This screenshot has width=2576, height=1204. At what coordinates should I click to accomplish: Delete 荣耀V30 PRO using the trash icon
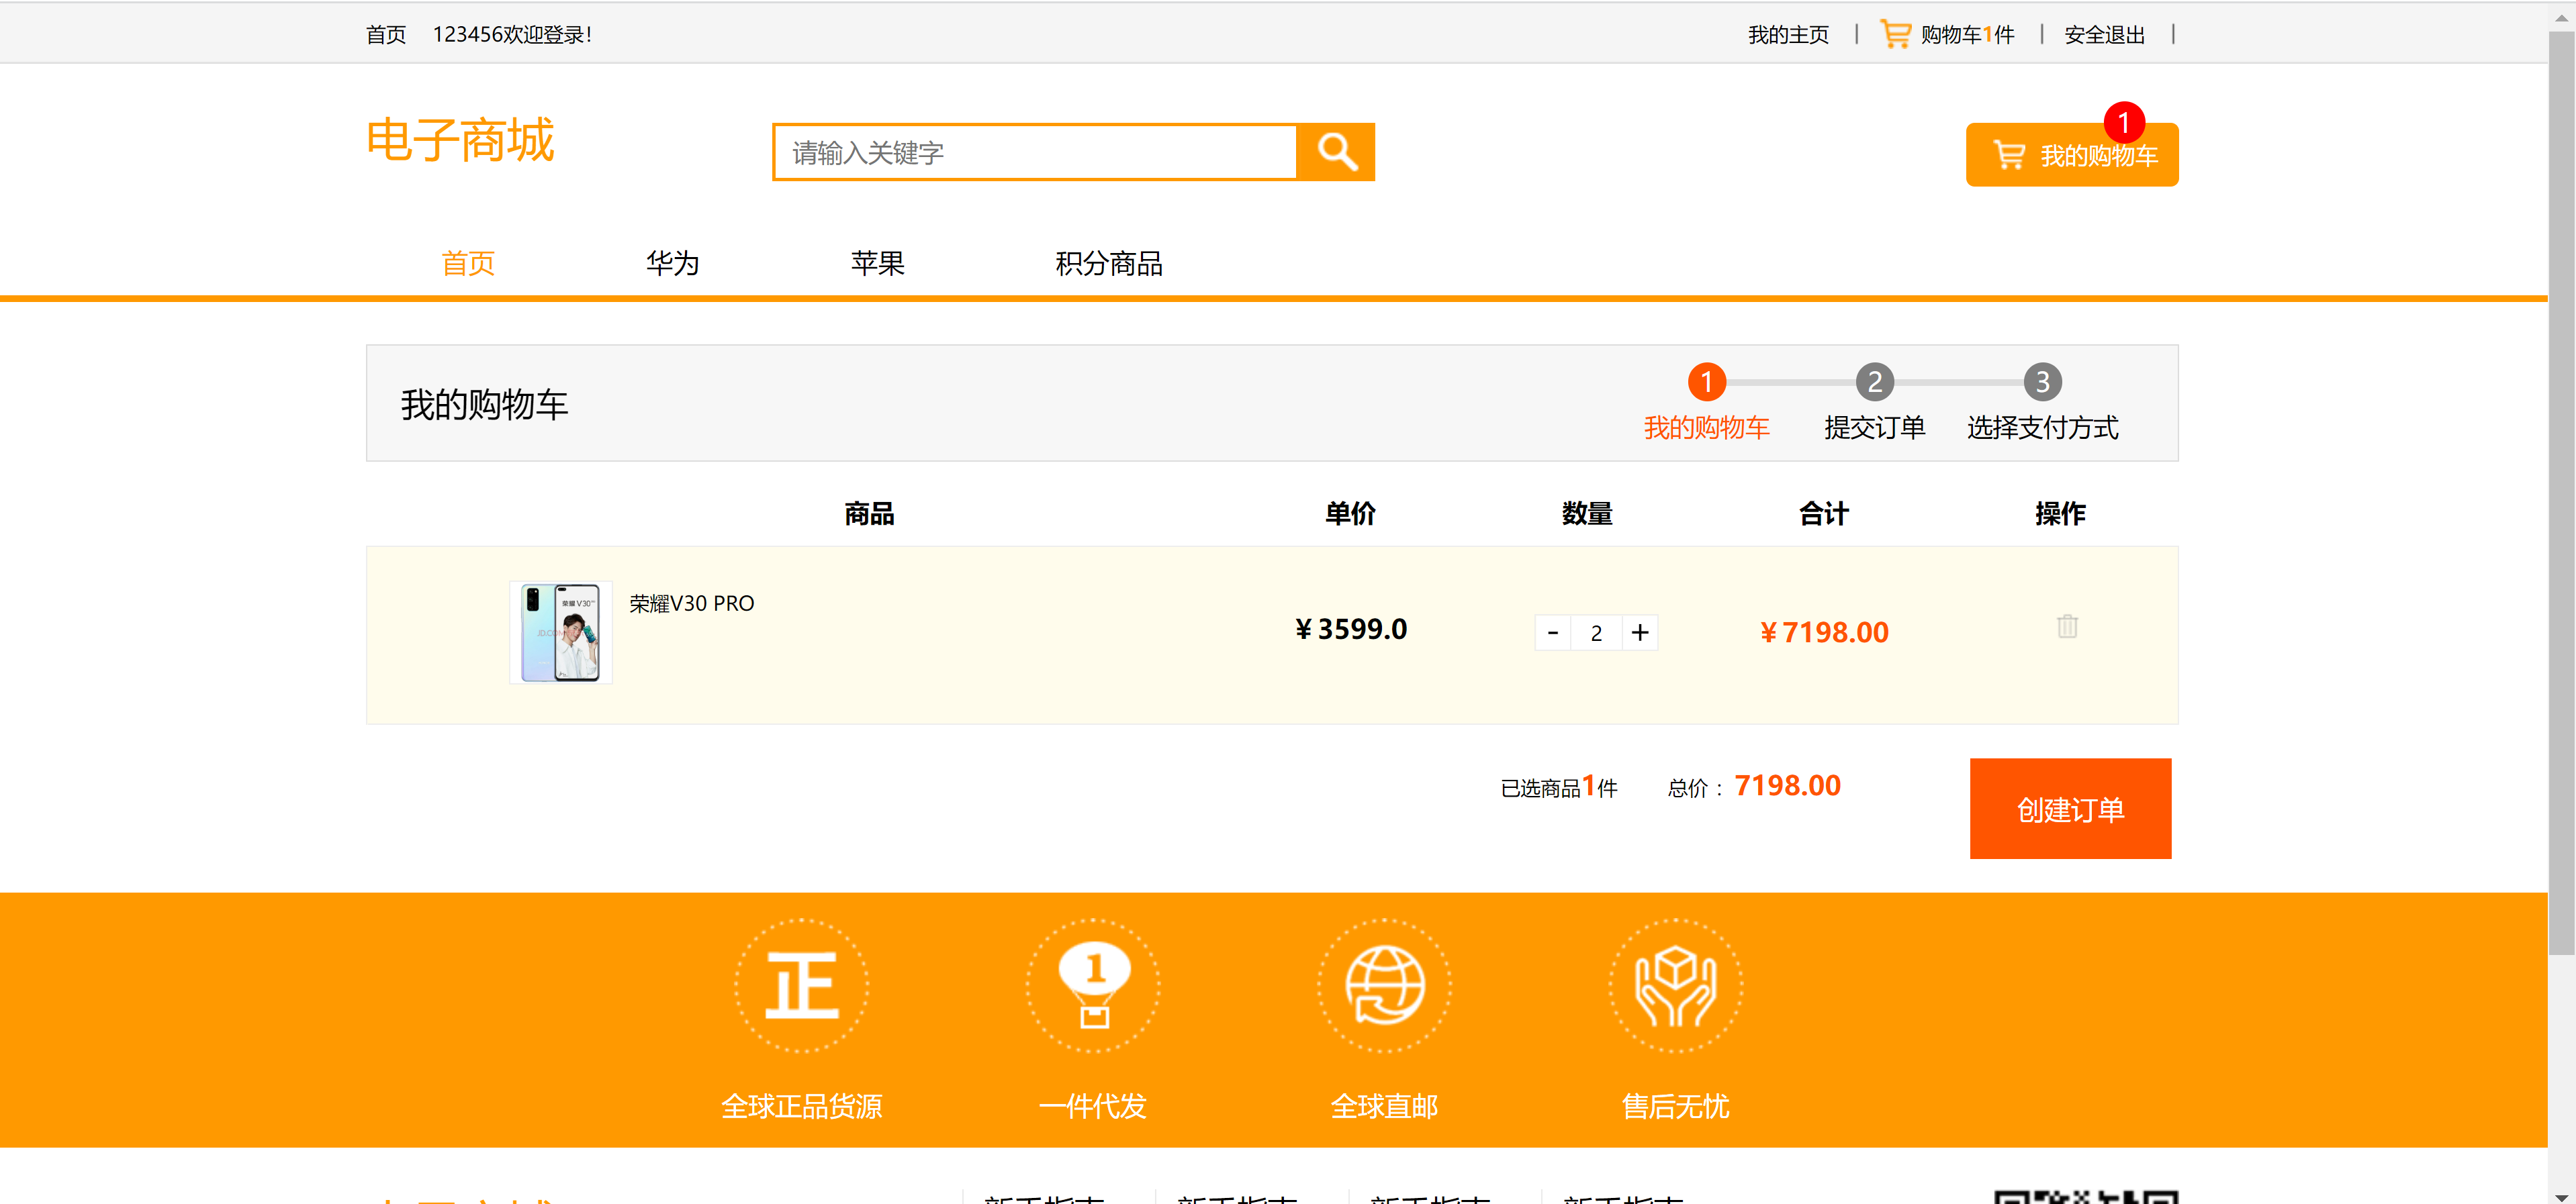(x=2067, y=628)
